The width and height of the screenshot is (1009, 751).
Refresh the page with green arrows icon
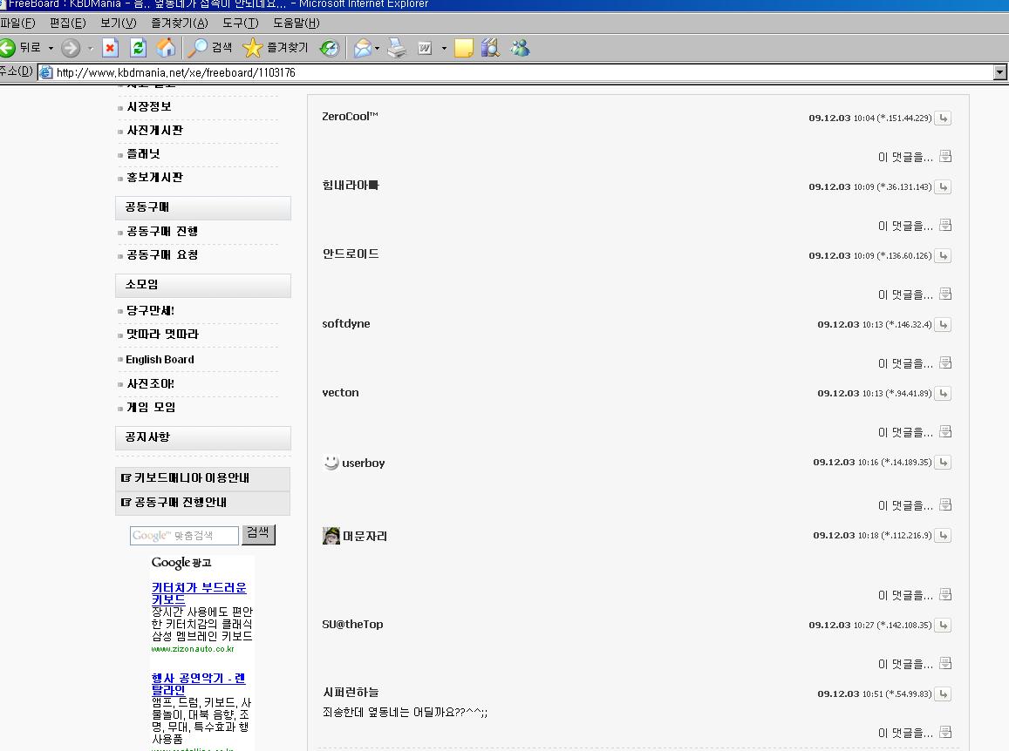point(139,48)
